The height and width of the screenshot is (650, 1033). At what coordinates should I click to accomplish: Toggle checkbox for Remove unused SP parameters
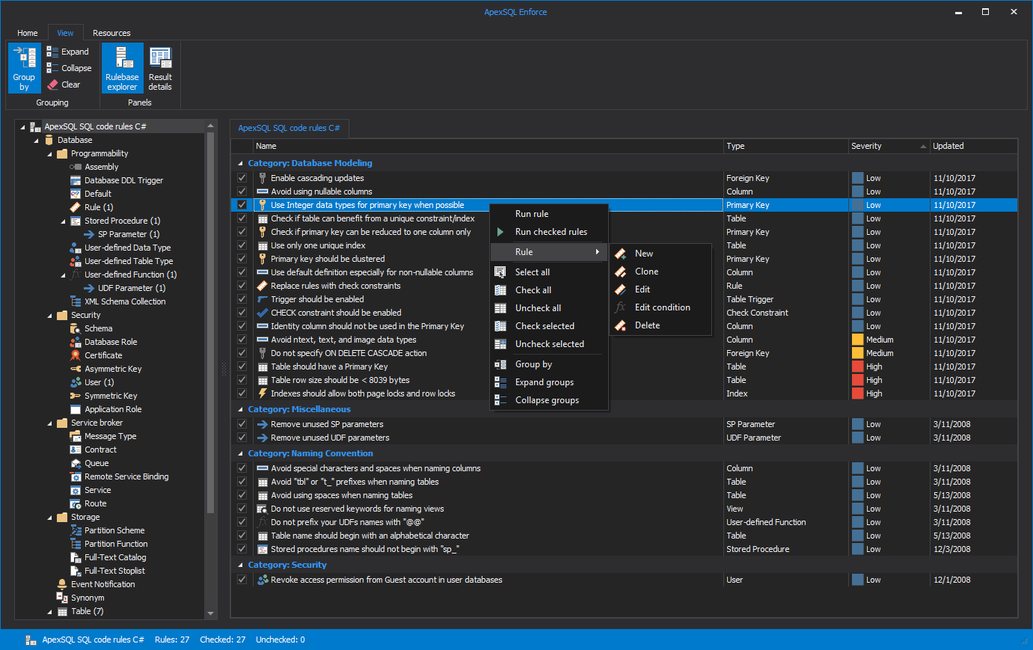pyautogui.click(x=242, y=424)
